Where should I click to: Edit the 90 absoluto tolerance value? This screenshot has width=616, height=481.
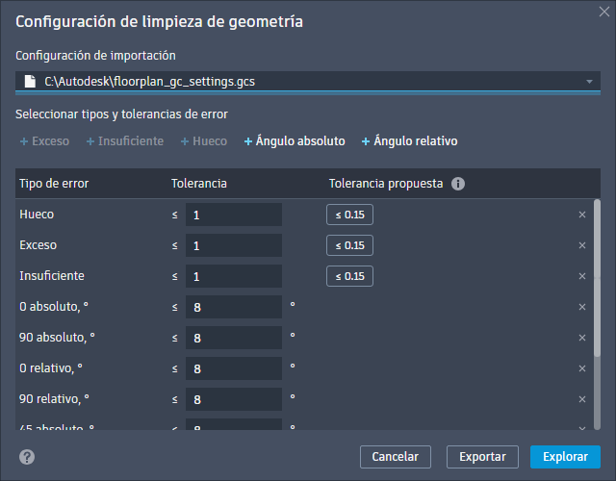pyautogui.click(x=233, y=338)
